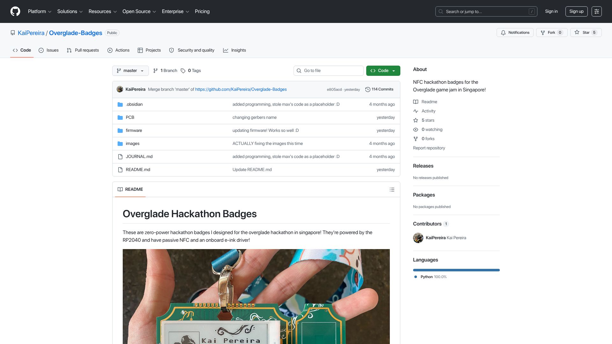
Task: Open the Pricing link
Action: 202,11
